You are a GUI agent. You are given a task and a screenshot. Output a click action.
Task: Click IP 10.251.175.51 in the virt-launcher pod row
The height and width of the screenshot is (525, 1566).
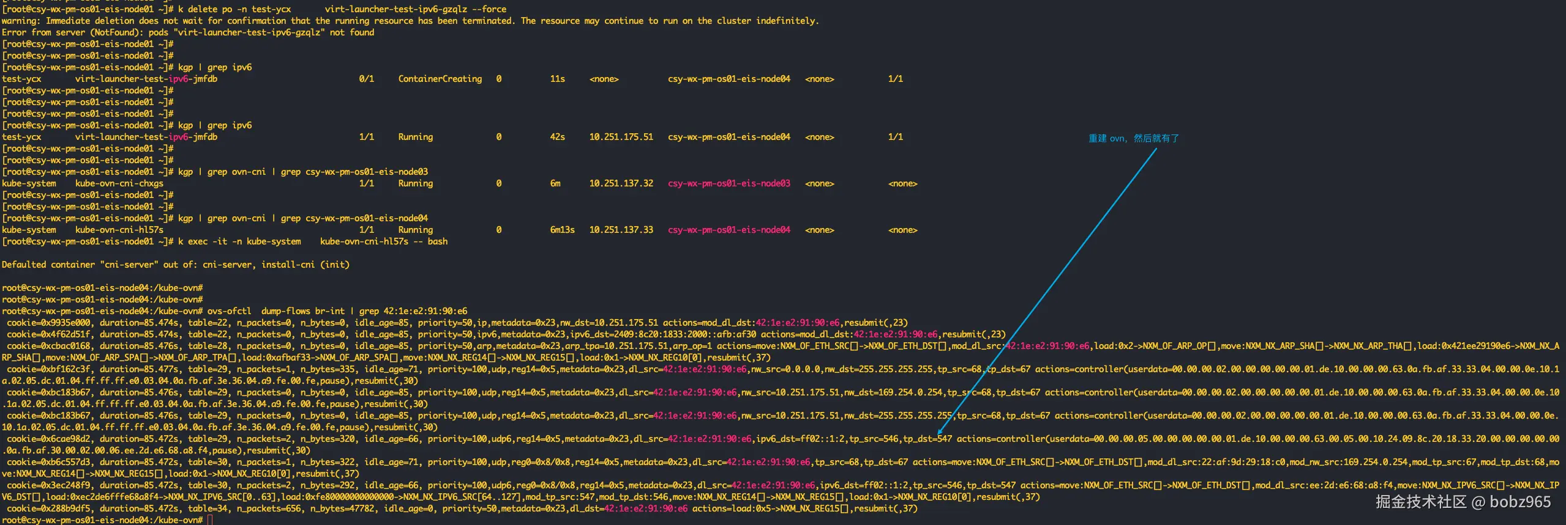[621, 137]
